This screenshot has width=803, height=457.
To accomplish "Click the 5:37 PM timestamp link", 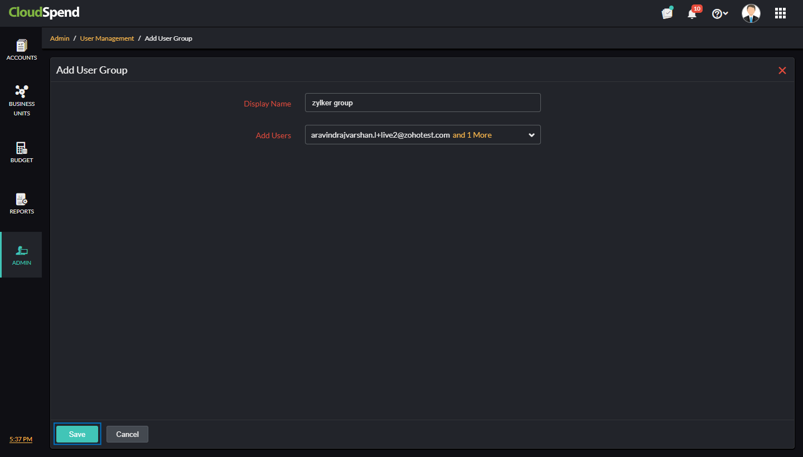I will pyautogui.click(x=21, y=439).
